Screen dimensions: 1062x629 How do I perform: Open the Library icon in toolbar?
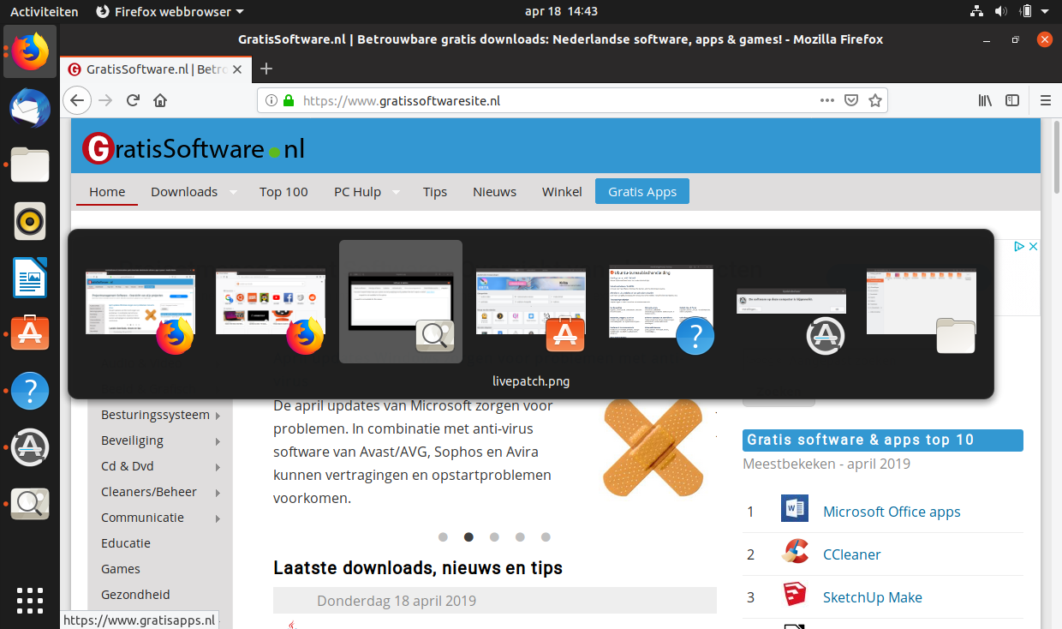pos(985,100)
